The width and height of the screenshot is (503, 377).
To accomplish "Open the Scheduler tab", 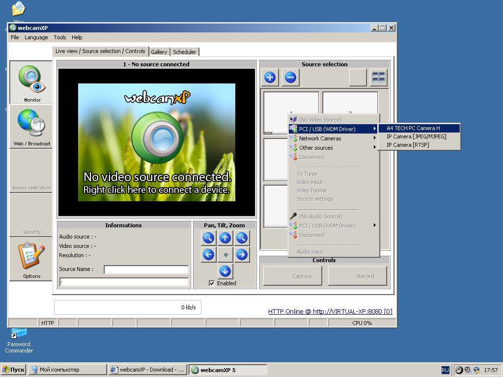I will click(185, 52).
